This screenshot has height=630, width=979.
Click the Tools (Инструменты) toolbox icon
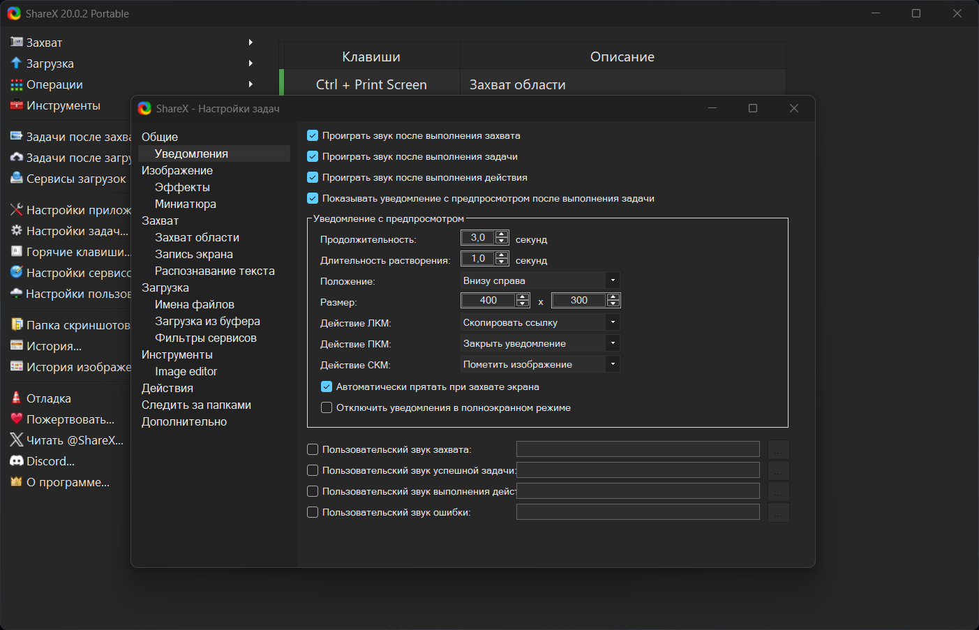click(17, 105)
